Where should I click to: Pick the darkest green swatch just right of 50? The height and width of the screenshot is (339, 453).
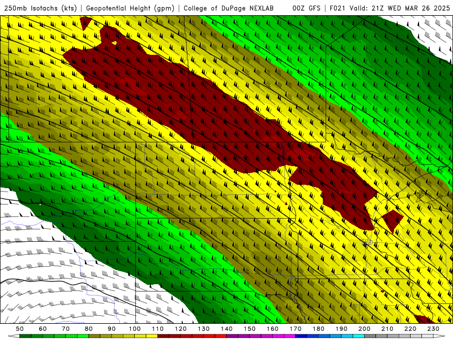click(x=25, y=336)
